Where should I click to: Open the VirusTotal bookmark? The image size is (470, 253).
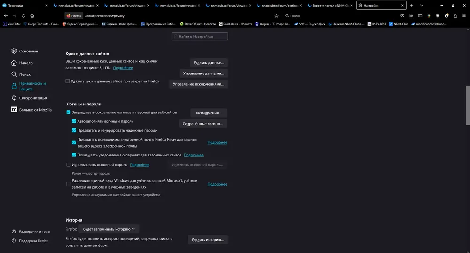point(12,24)
